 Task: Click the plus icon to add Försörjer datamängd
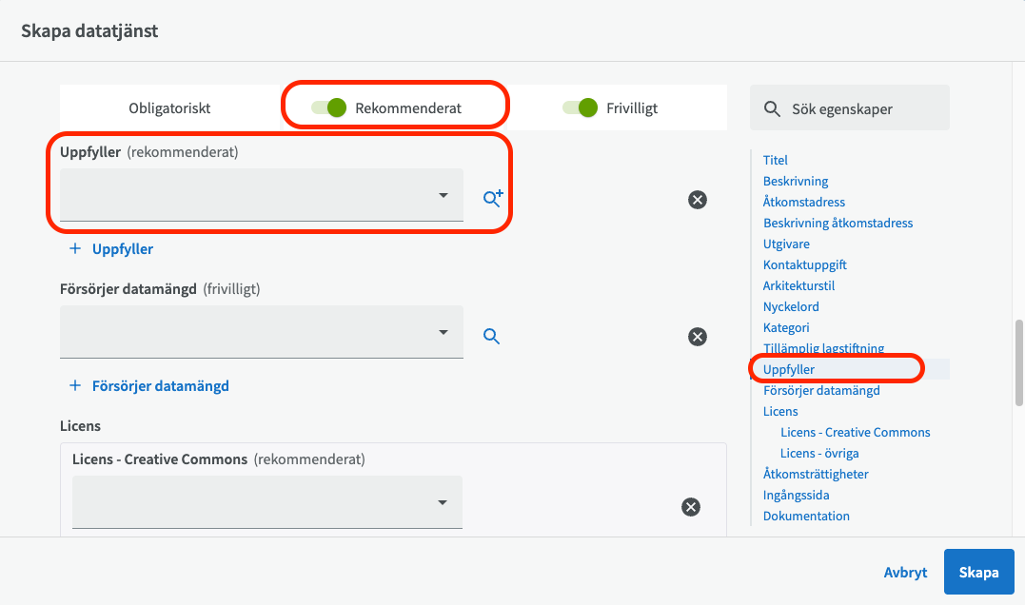pyautogui.click(x=75, y=386)
